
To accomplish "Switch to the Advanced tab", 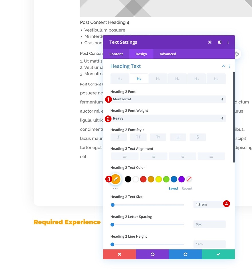I will 168,54.
